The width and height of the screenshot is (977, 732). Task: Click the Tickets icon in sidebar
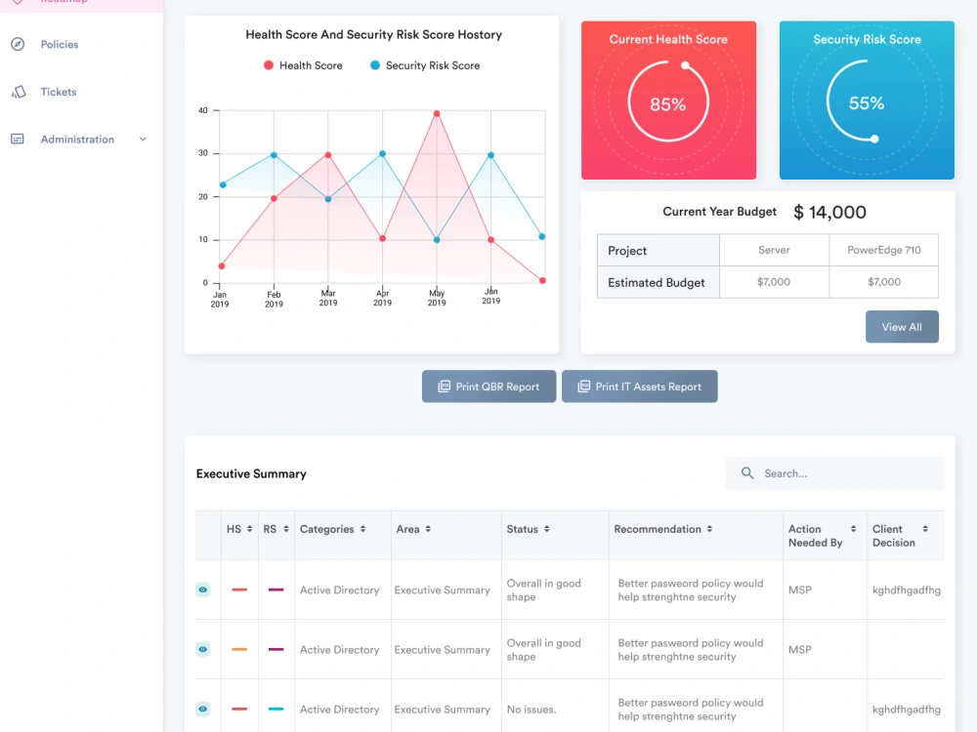tap(18, 92)
